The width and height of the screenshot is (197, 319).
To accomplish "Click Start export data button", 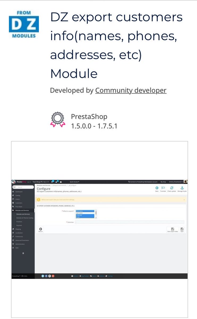I will (x=173, y=230).
